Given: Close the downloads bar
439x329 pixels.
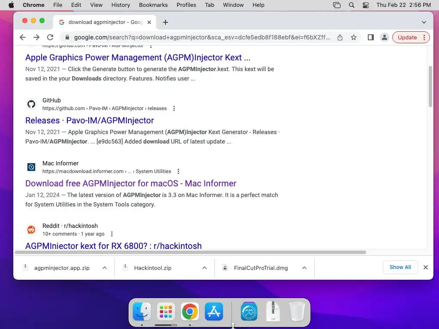Looking at the screenshot, I should (426, 267).
